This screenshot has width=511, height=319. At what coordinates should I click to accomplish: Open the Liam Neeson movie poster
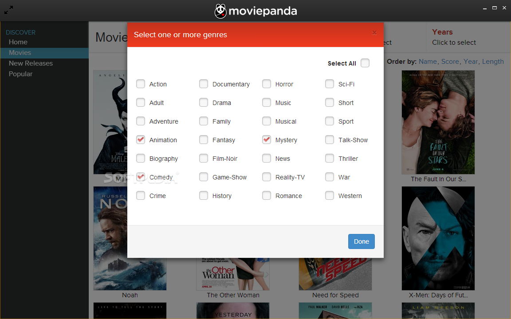pyautogui.click(x=438, y=311)
